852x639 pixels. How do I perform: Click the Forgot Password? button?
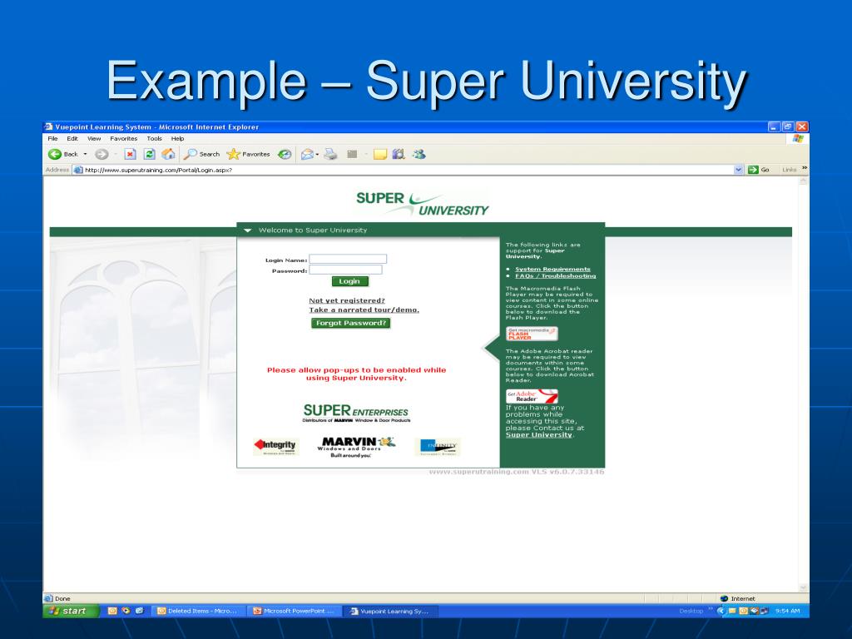[x=350, y=323]
